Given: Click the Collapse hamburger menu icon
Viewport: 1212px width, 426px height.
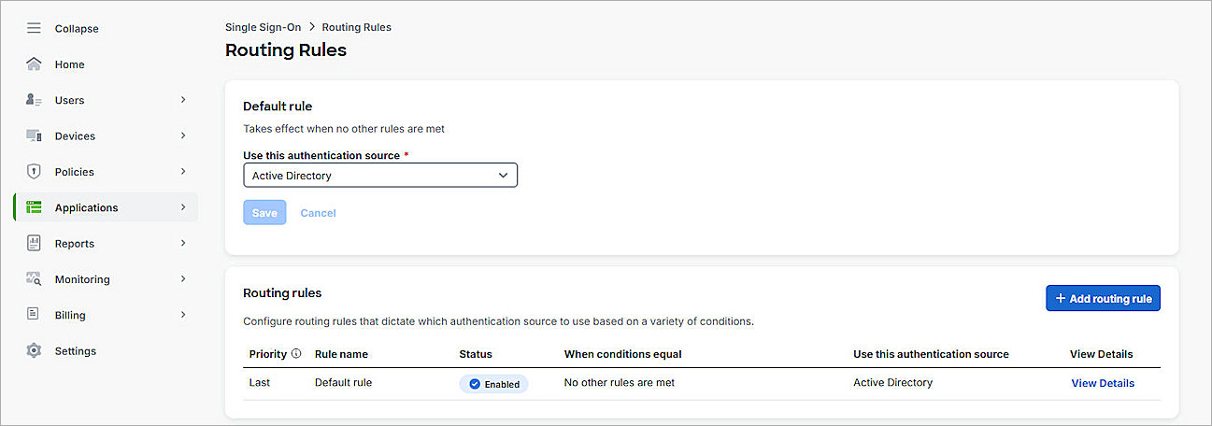Looking at the screenshot, I should click(34, 29).
